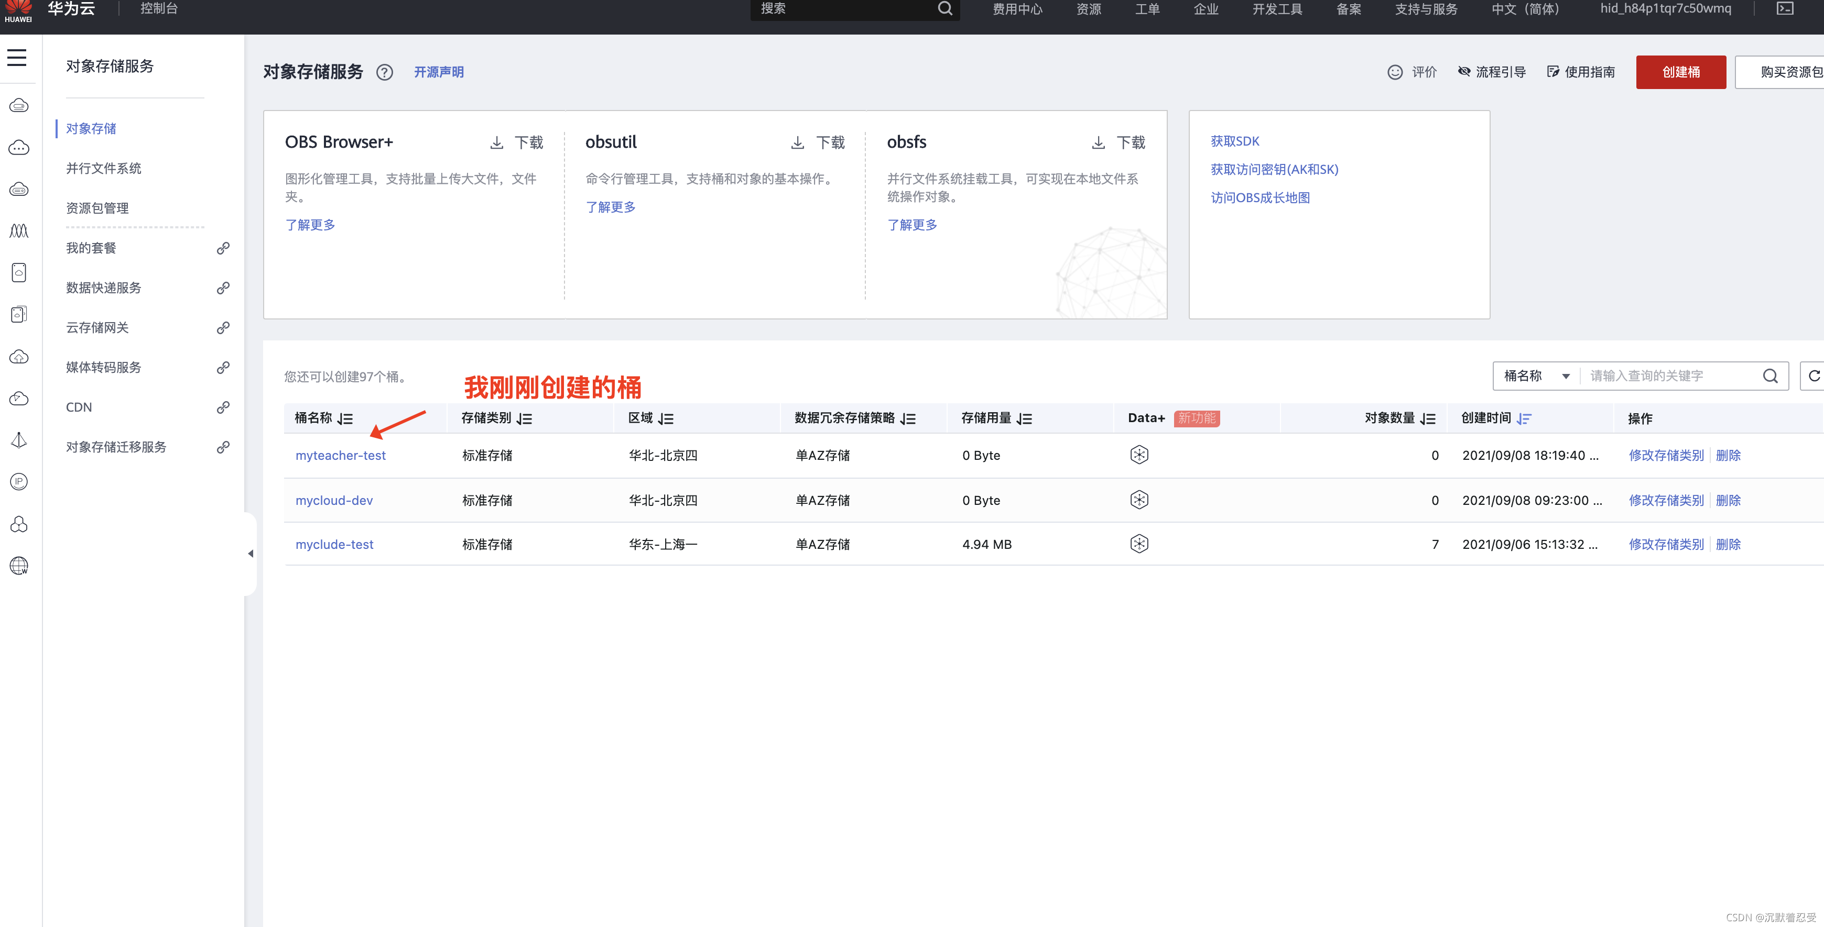The image size is (1824, 927).
Task: Open 费用中心 in top navigation
Action: (1017, 8)
